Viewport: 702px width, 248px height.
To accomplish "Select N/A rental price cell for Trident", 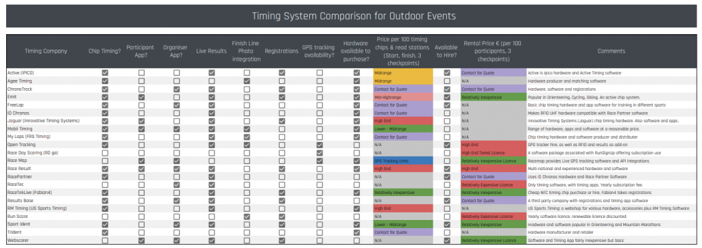I will [x=494, y=232].
